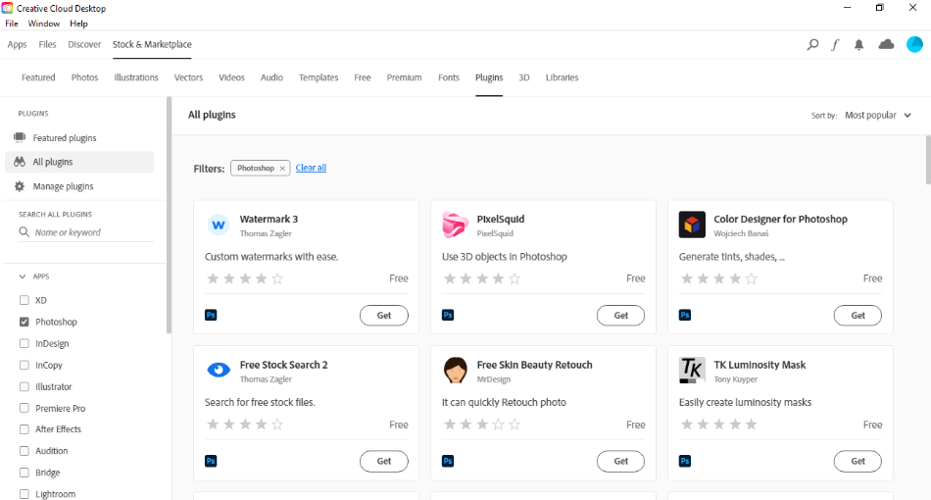The height and width of the screenshot is (500, 931).
Task: Go to the Fonts category tab
Action: click(x=449, y=77)
